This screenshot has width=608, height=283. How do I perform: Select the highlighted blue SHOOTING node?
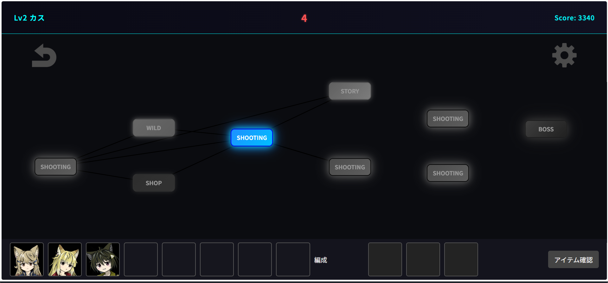252,138
